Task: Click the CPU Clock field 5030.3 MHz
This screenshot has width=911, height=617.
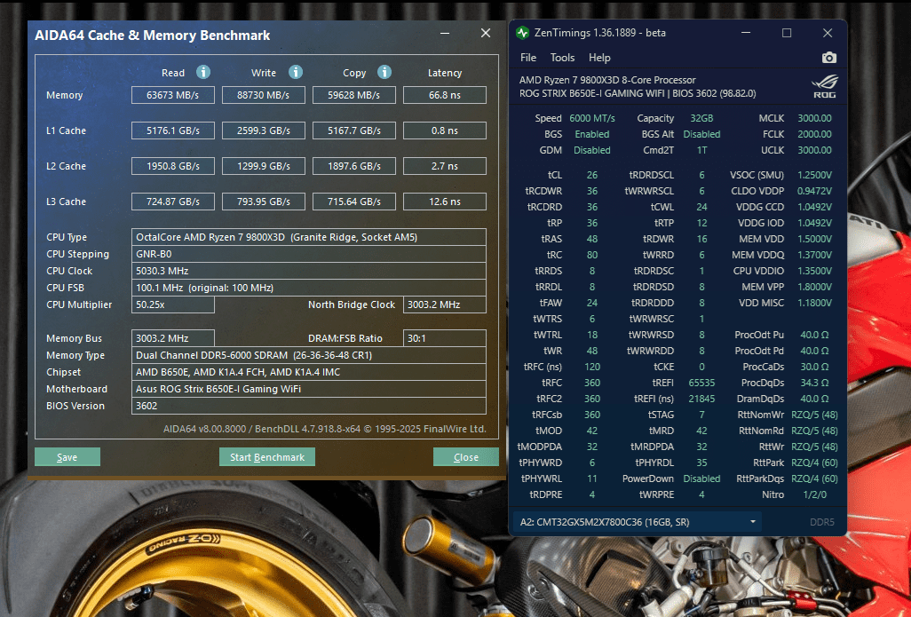Action: pyautogui.click(x=309, y=271)
